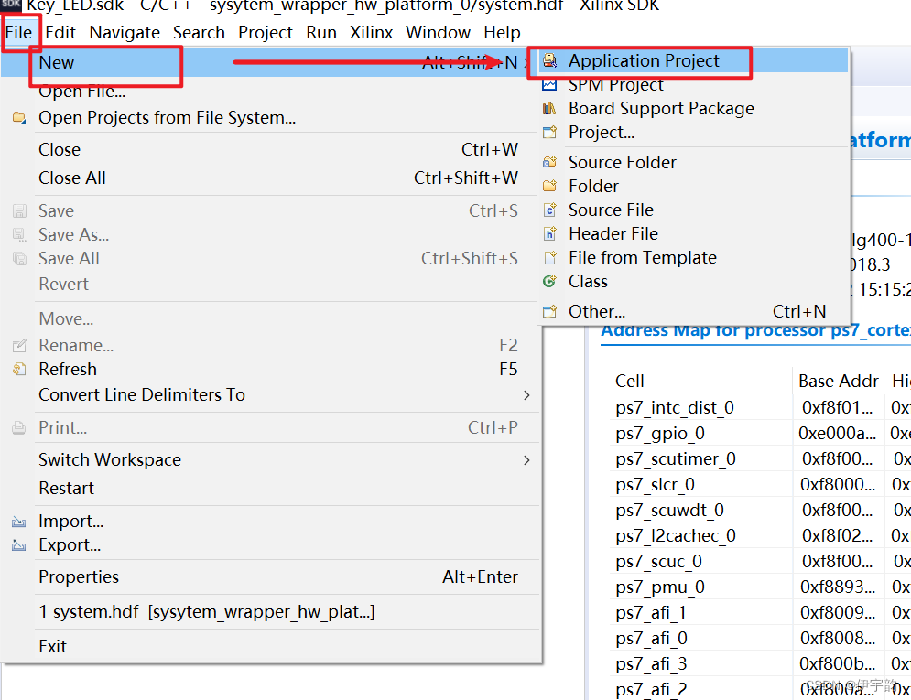Open the Edit menu
911x700 pixels.
(x=60, y=33)
